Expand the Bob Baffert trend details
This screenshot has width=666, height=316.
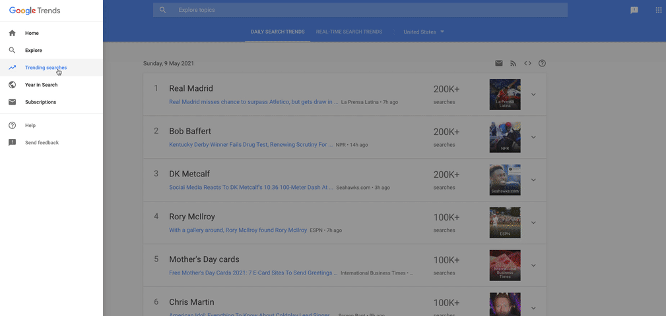[533, 137]
